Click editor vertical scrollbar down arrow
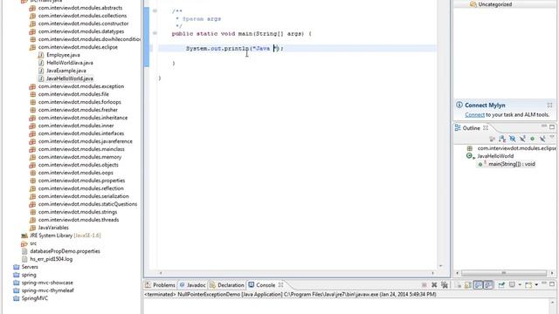 click(440, 266)
